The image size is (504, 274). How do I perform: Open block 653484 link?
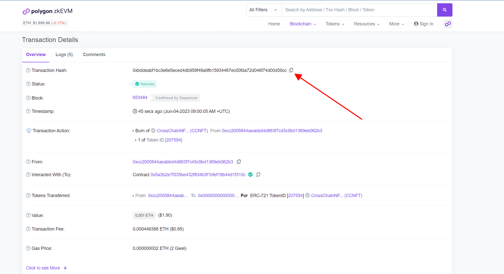pos(140,98)
